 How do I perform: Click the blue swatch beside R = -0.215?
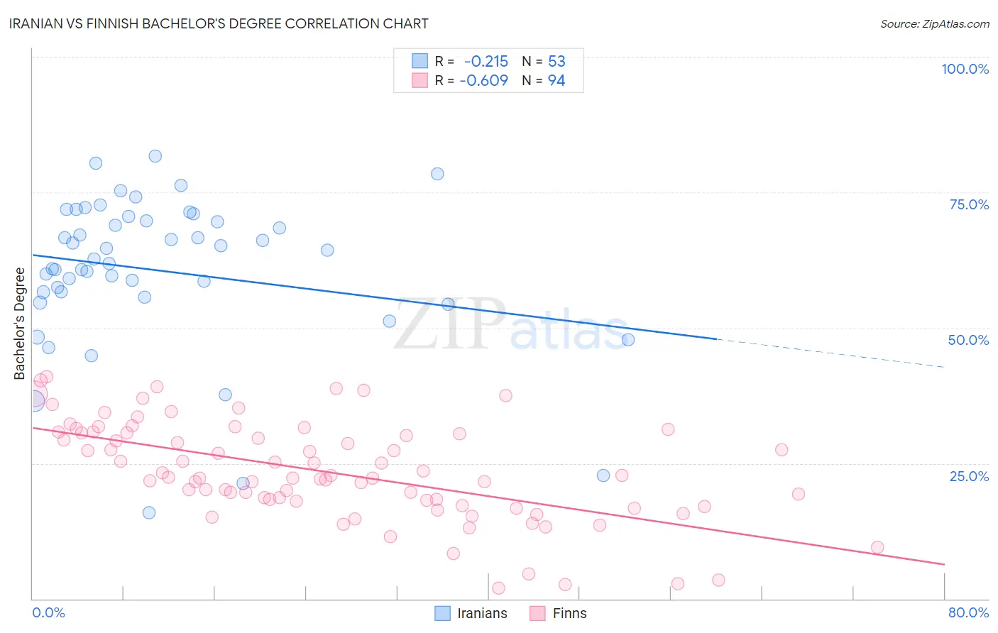click(x=420, y=61)
